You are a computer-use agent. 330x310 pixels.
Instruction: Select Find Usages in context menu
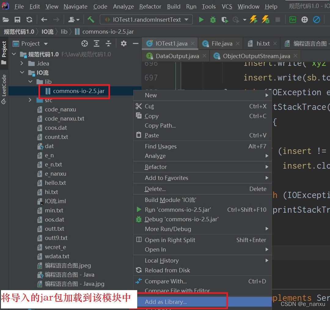tap(203, 146)
